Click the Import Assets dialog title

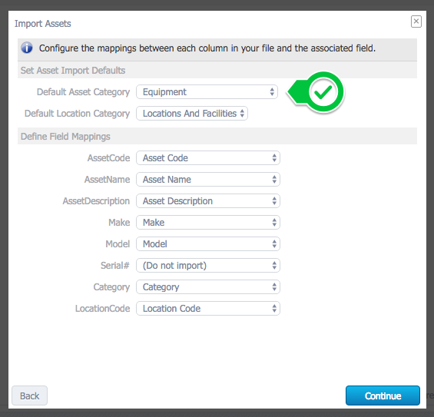(42, 24)
